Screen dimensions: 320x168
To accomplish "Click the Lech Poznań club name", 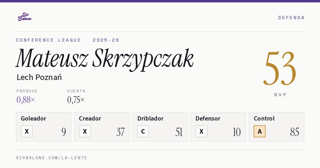I will [39, 77].
